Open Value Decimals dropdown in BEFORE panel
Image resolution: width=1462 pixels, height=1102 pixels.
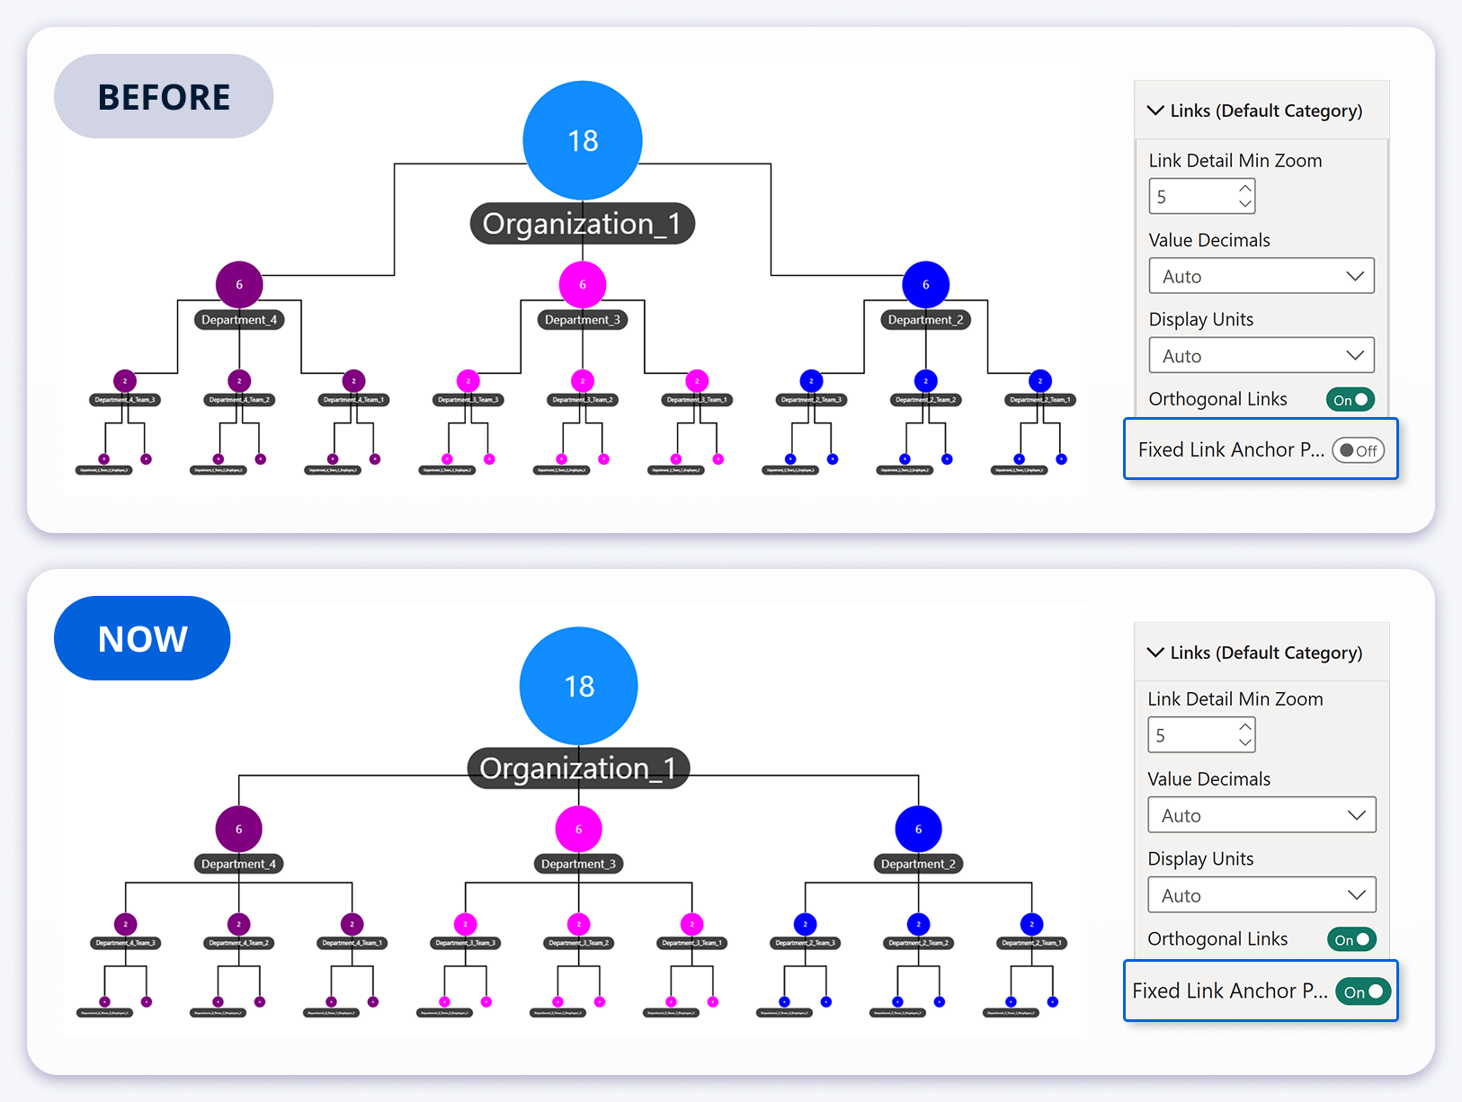1261,276
